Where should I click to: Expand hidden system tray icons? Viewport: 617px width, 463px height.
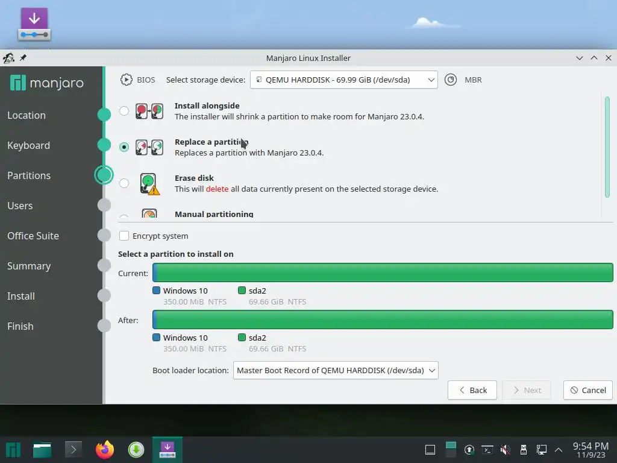coord(559,450)
